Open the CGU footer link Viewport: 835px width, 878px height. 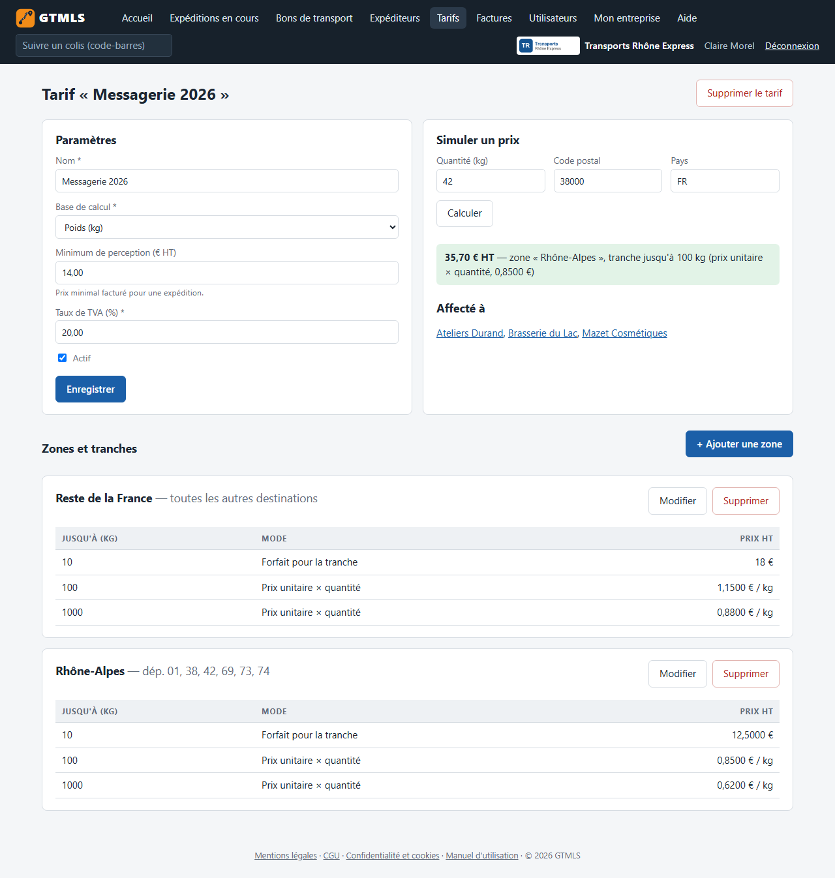pyautogui.click(x=331, y=856)
